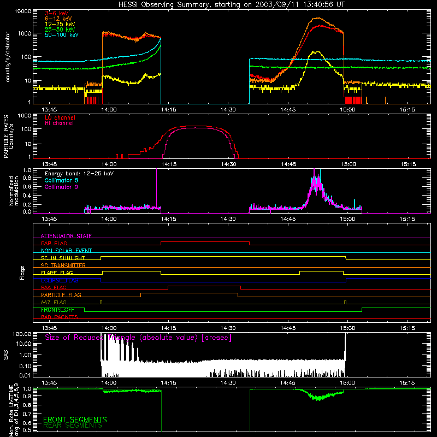The image size is (437, 437).
Task: Click the FRONT SEGMENTS legend label
Action: point(75,420)
